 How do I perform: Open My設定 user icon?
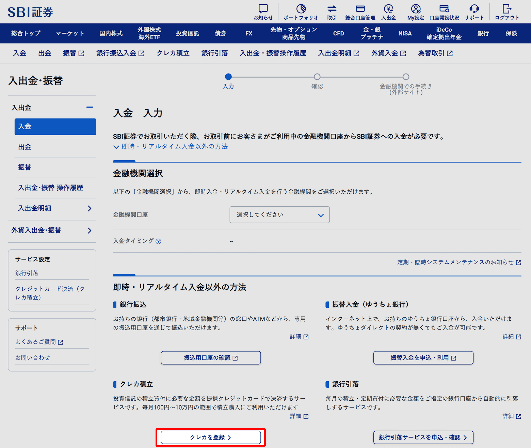click(416, 9)
